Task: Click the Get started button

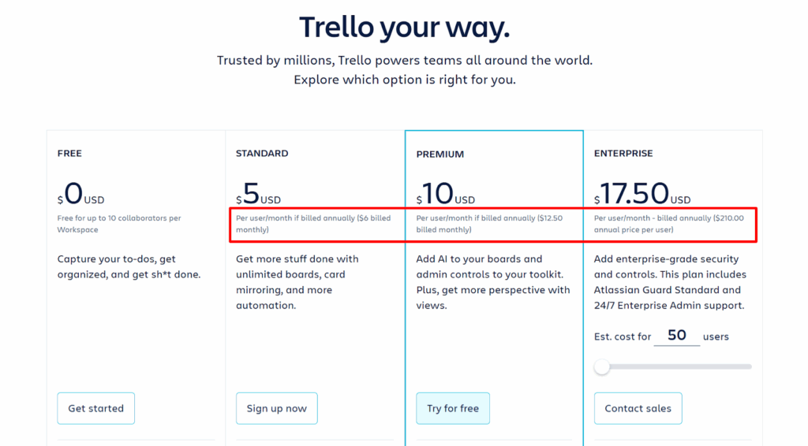Action: pos(95,408)
